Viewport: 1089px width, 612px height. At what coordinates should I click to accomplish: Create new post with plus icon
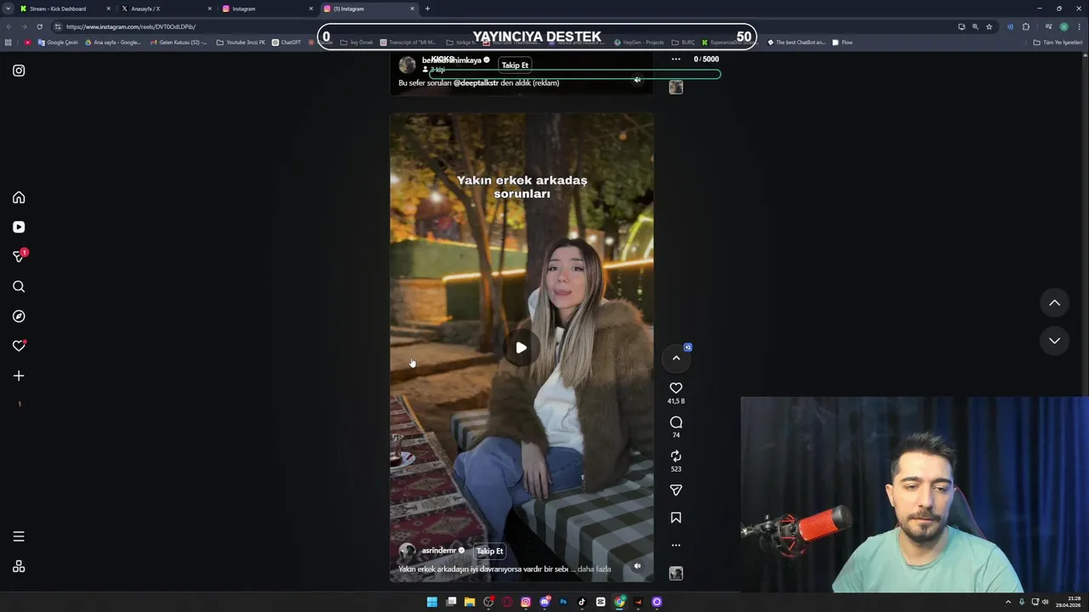click(x=19, y=376)
